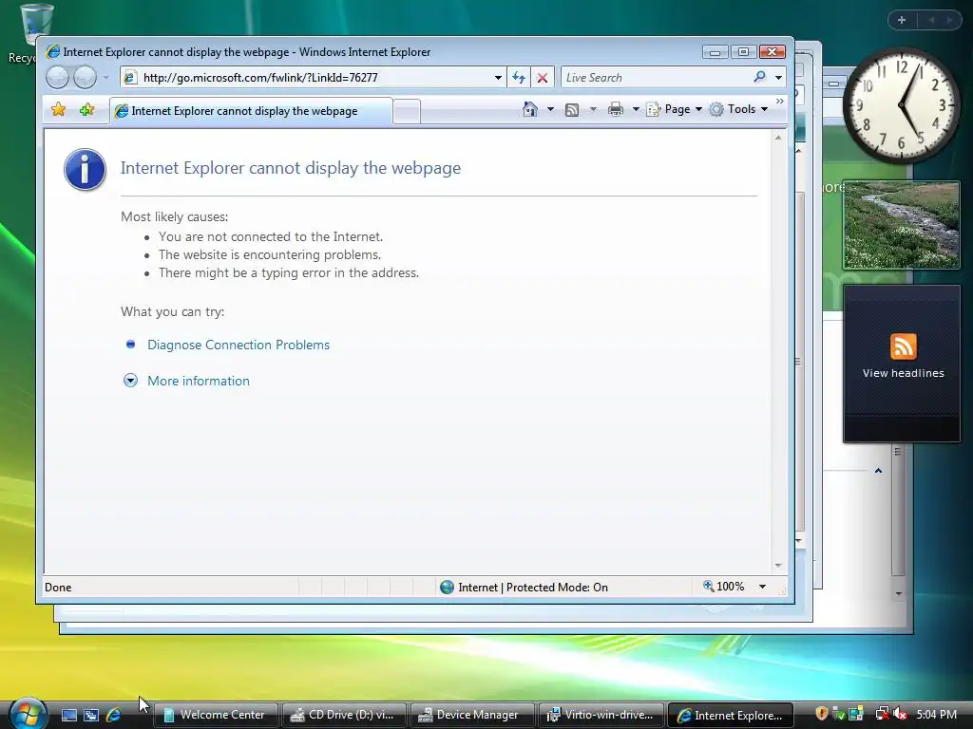Stop loading with the red X icon
973x729 pixels.
tap(543, 78)
